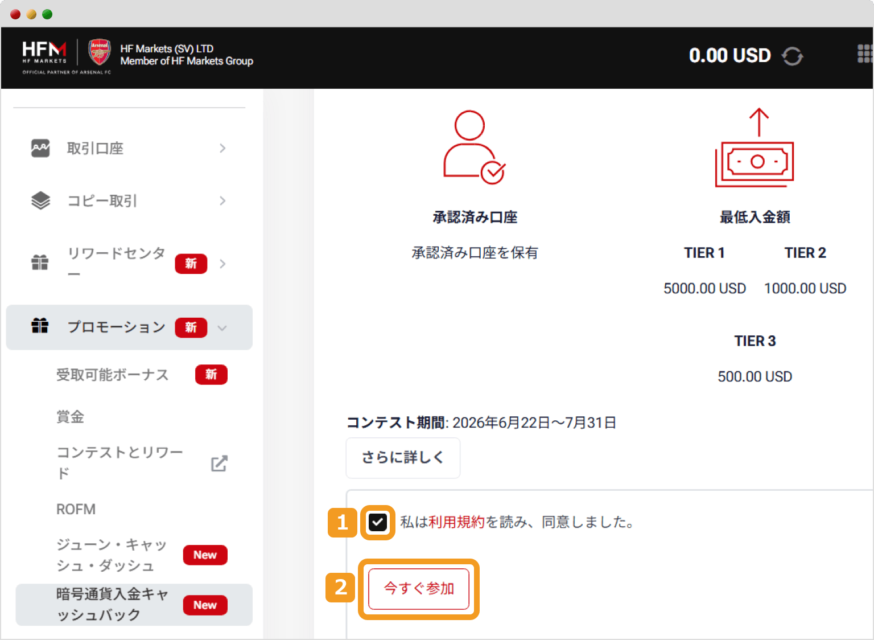Screen dimensions: 874x640
Task: Click the 今すぐ参加 button
Action: pos(419,589)
